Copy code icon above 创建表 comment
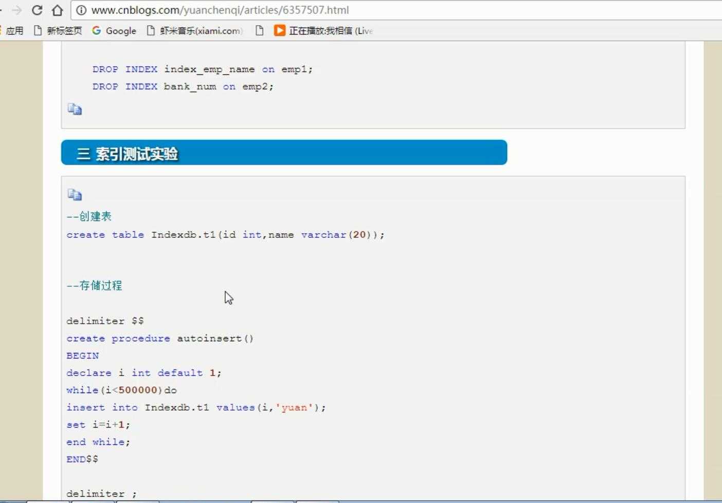 coord(75,195)
